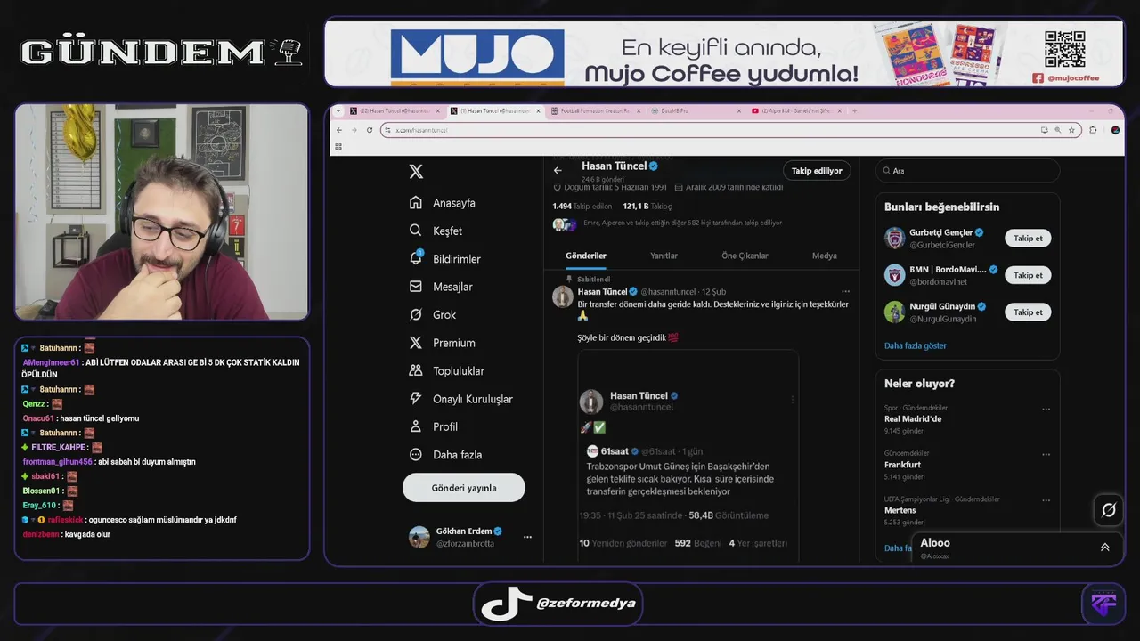Open floating Grok button at right edge

coord(1109,510)
